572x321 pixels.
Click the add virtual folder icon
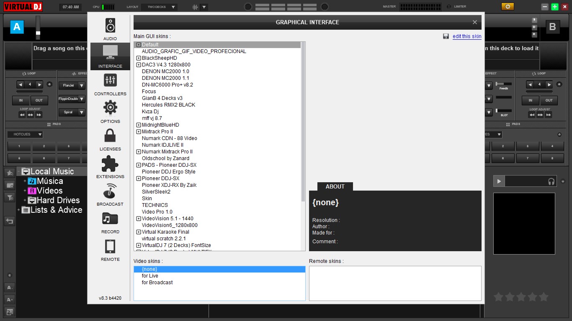[10, 185]
